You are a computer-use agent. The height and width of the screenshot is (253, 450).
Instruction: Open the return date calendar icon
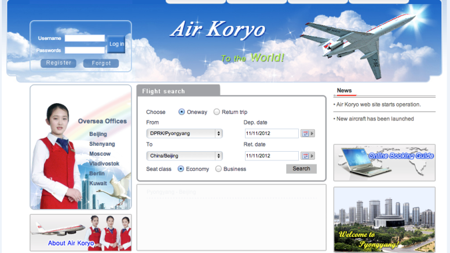click(x=308, y=156)
